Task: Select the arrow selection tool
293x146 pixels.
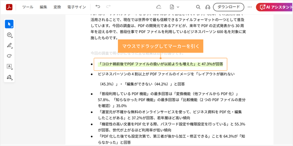Action: click(9, 24)
